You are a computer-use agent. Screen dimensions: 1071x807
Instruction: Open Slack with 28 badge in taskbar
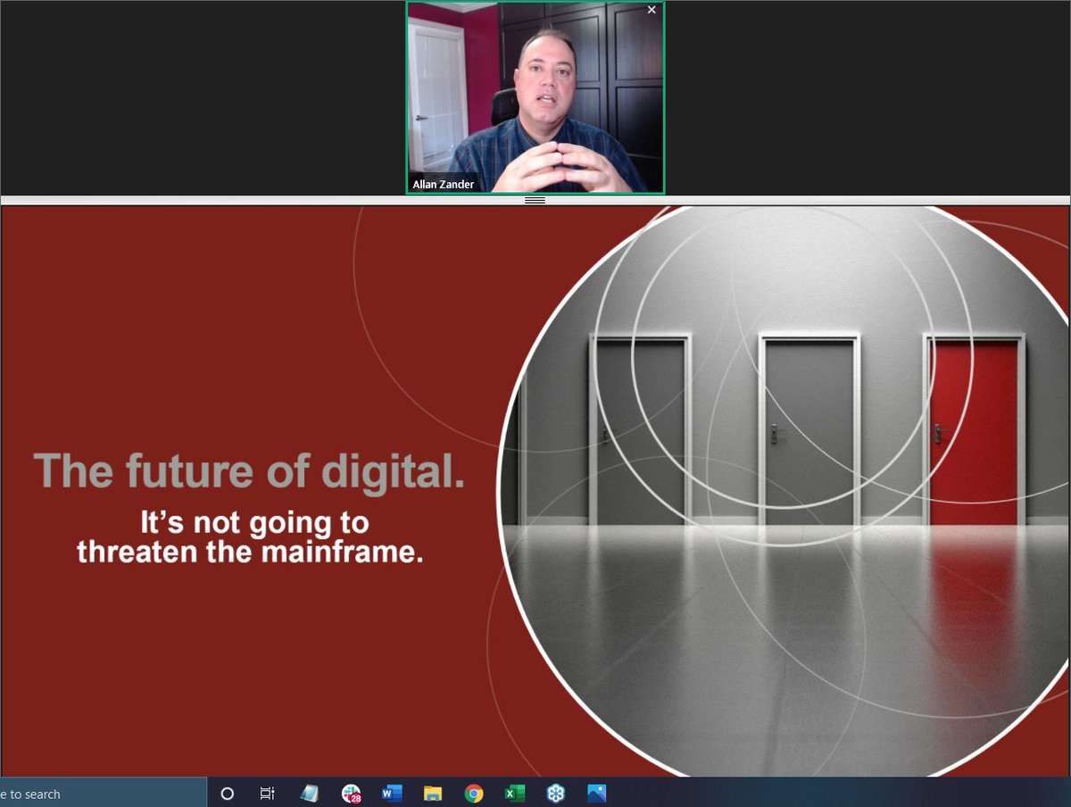[351, 793]
